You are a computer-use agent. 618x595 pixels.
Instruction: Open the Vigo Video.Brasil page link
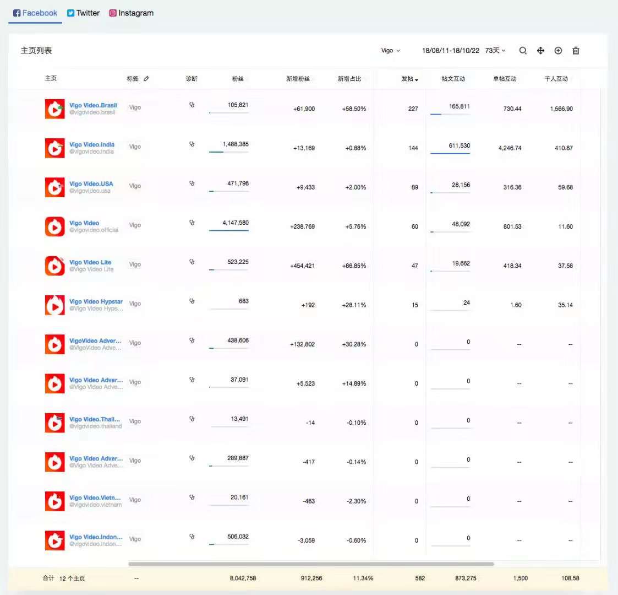click(x=93, y=105)
